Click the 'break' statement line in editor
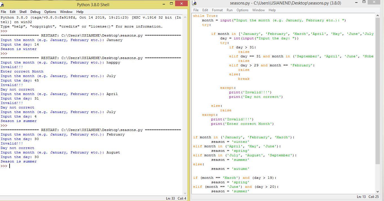The image size is (384, 201). 244,79
